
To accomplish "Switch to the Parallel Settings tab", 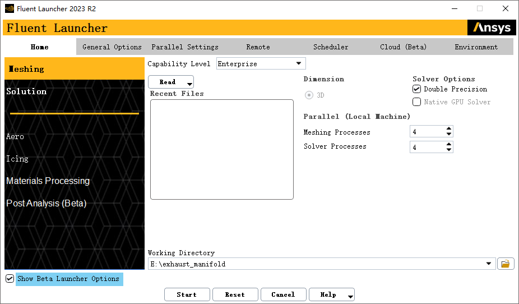I will click(x=185, y=47).
